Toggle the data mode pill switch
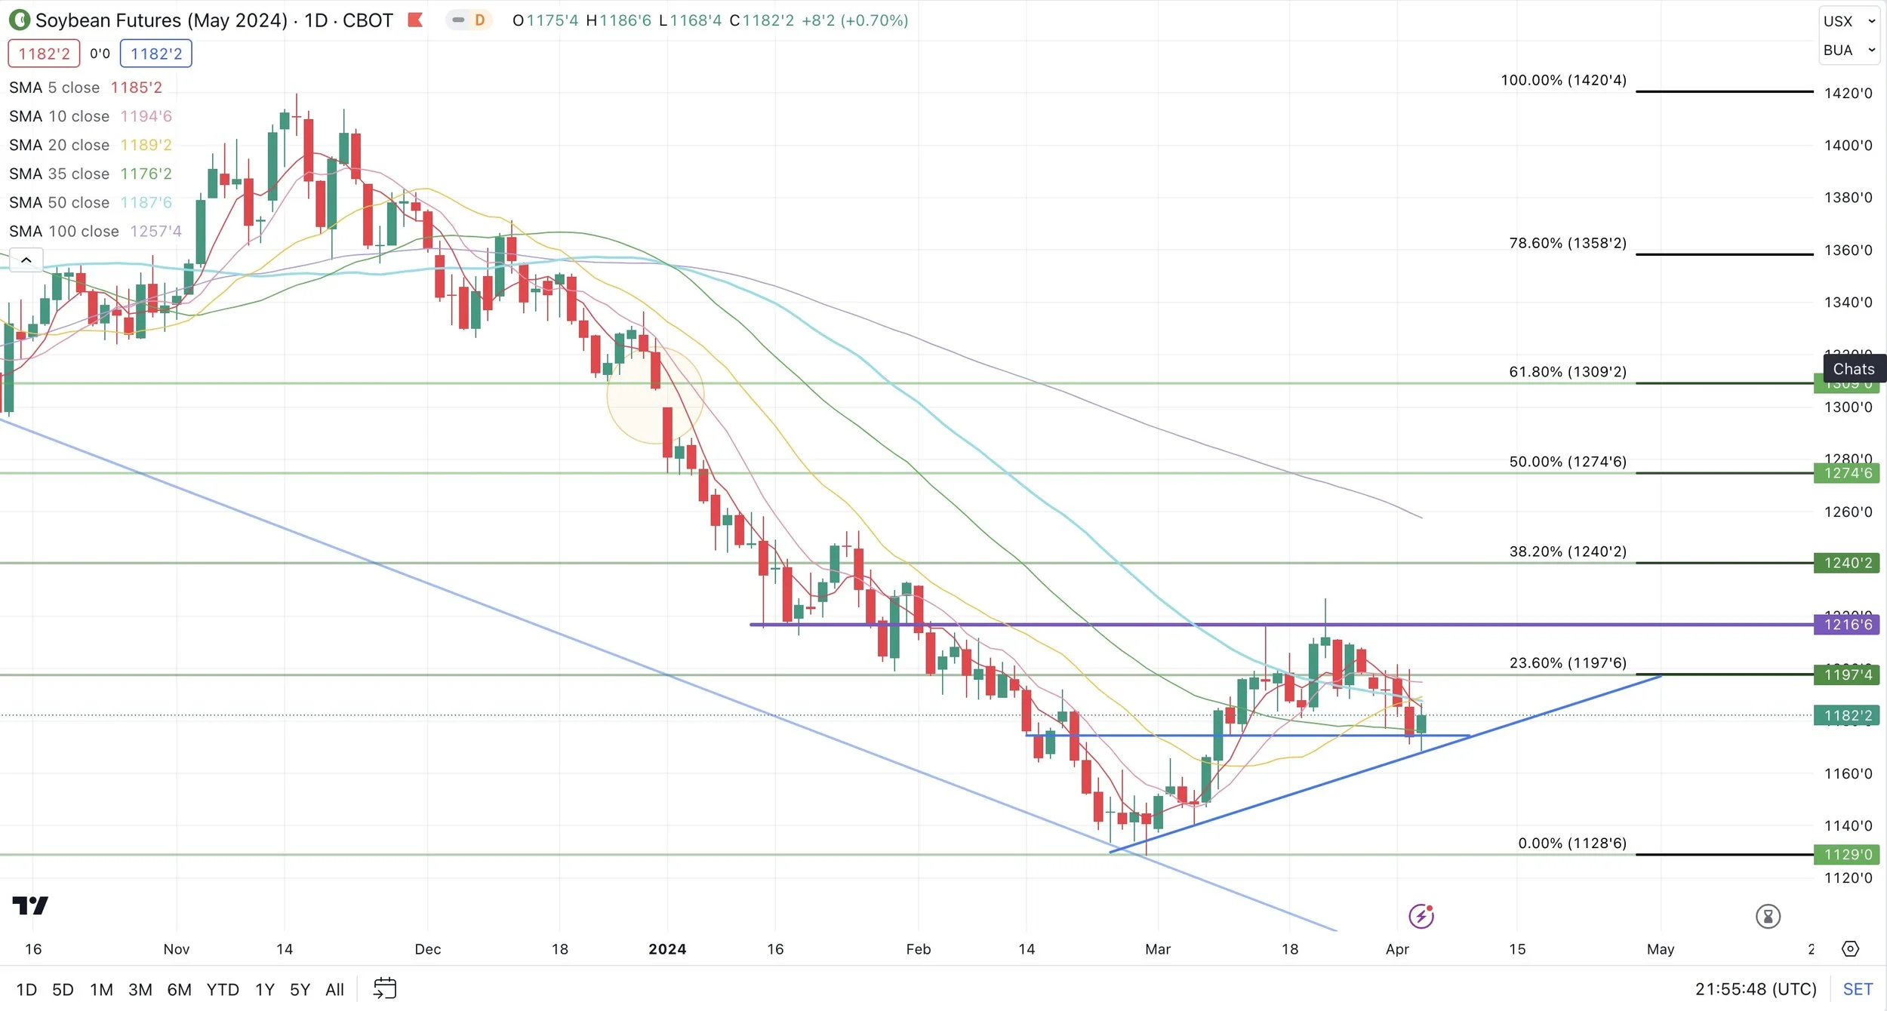Image resolution: width=1887 pixels, height=1011 pixels. (458, 20)
